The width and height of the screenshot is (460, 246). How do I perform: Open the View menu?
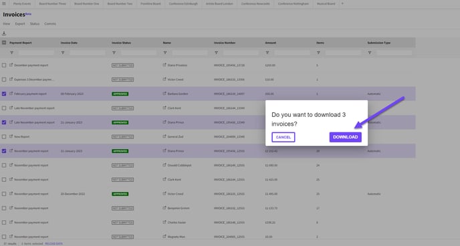(x=7, y=24)
